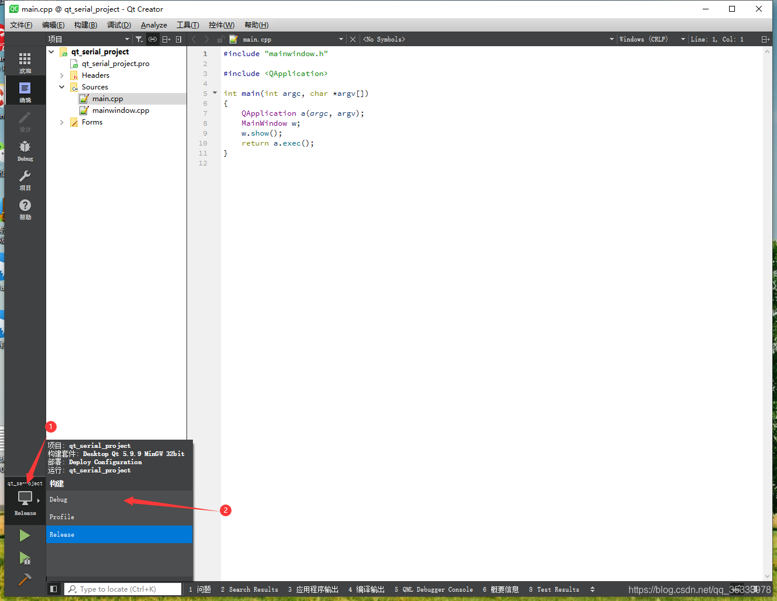777x601 pixels.
Task: Open Test Results pane
Action: point(554,589)
